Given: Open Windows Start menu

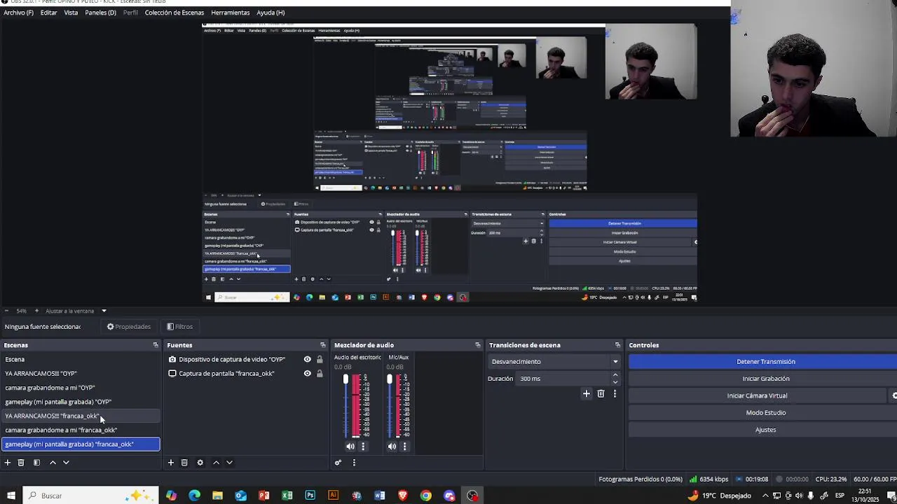Looking at the screenshot, I should [11, 496].
